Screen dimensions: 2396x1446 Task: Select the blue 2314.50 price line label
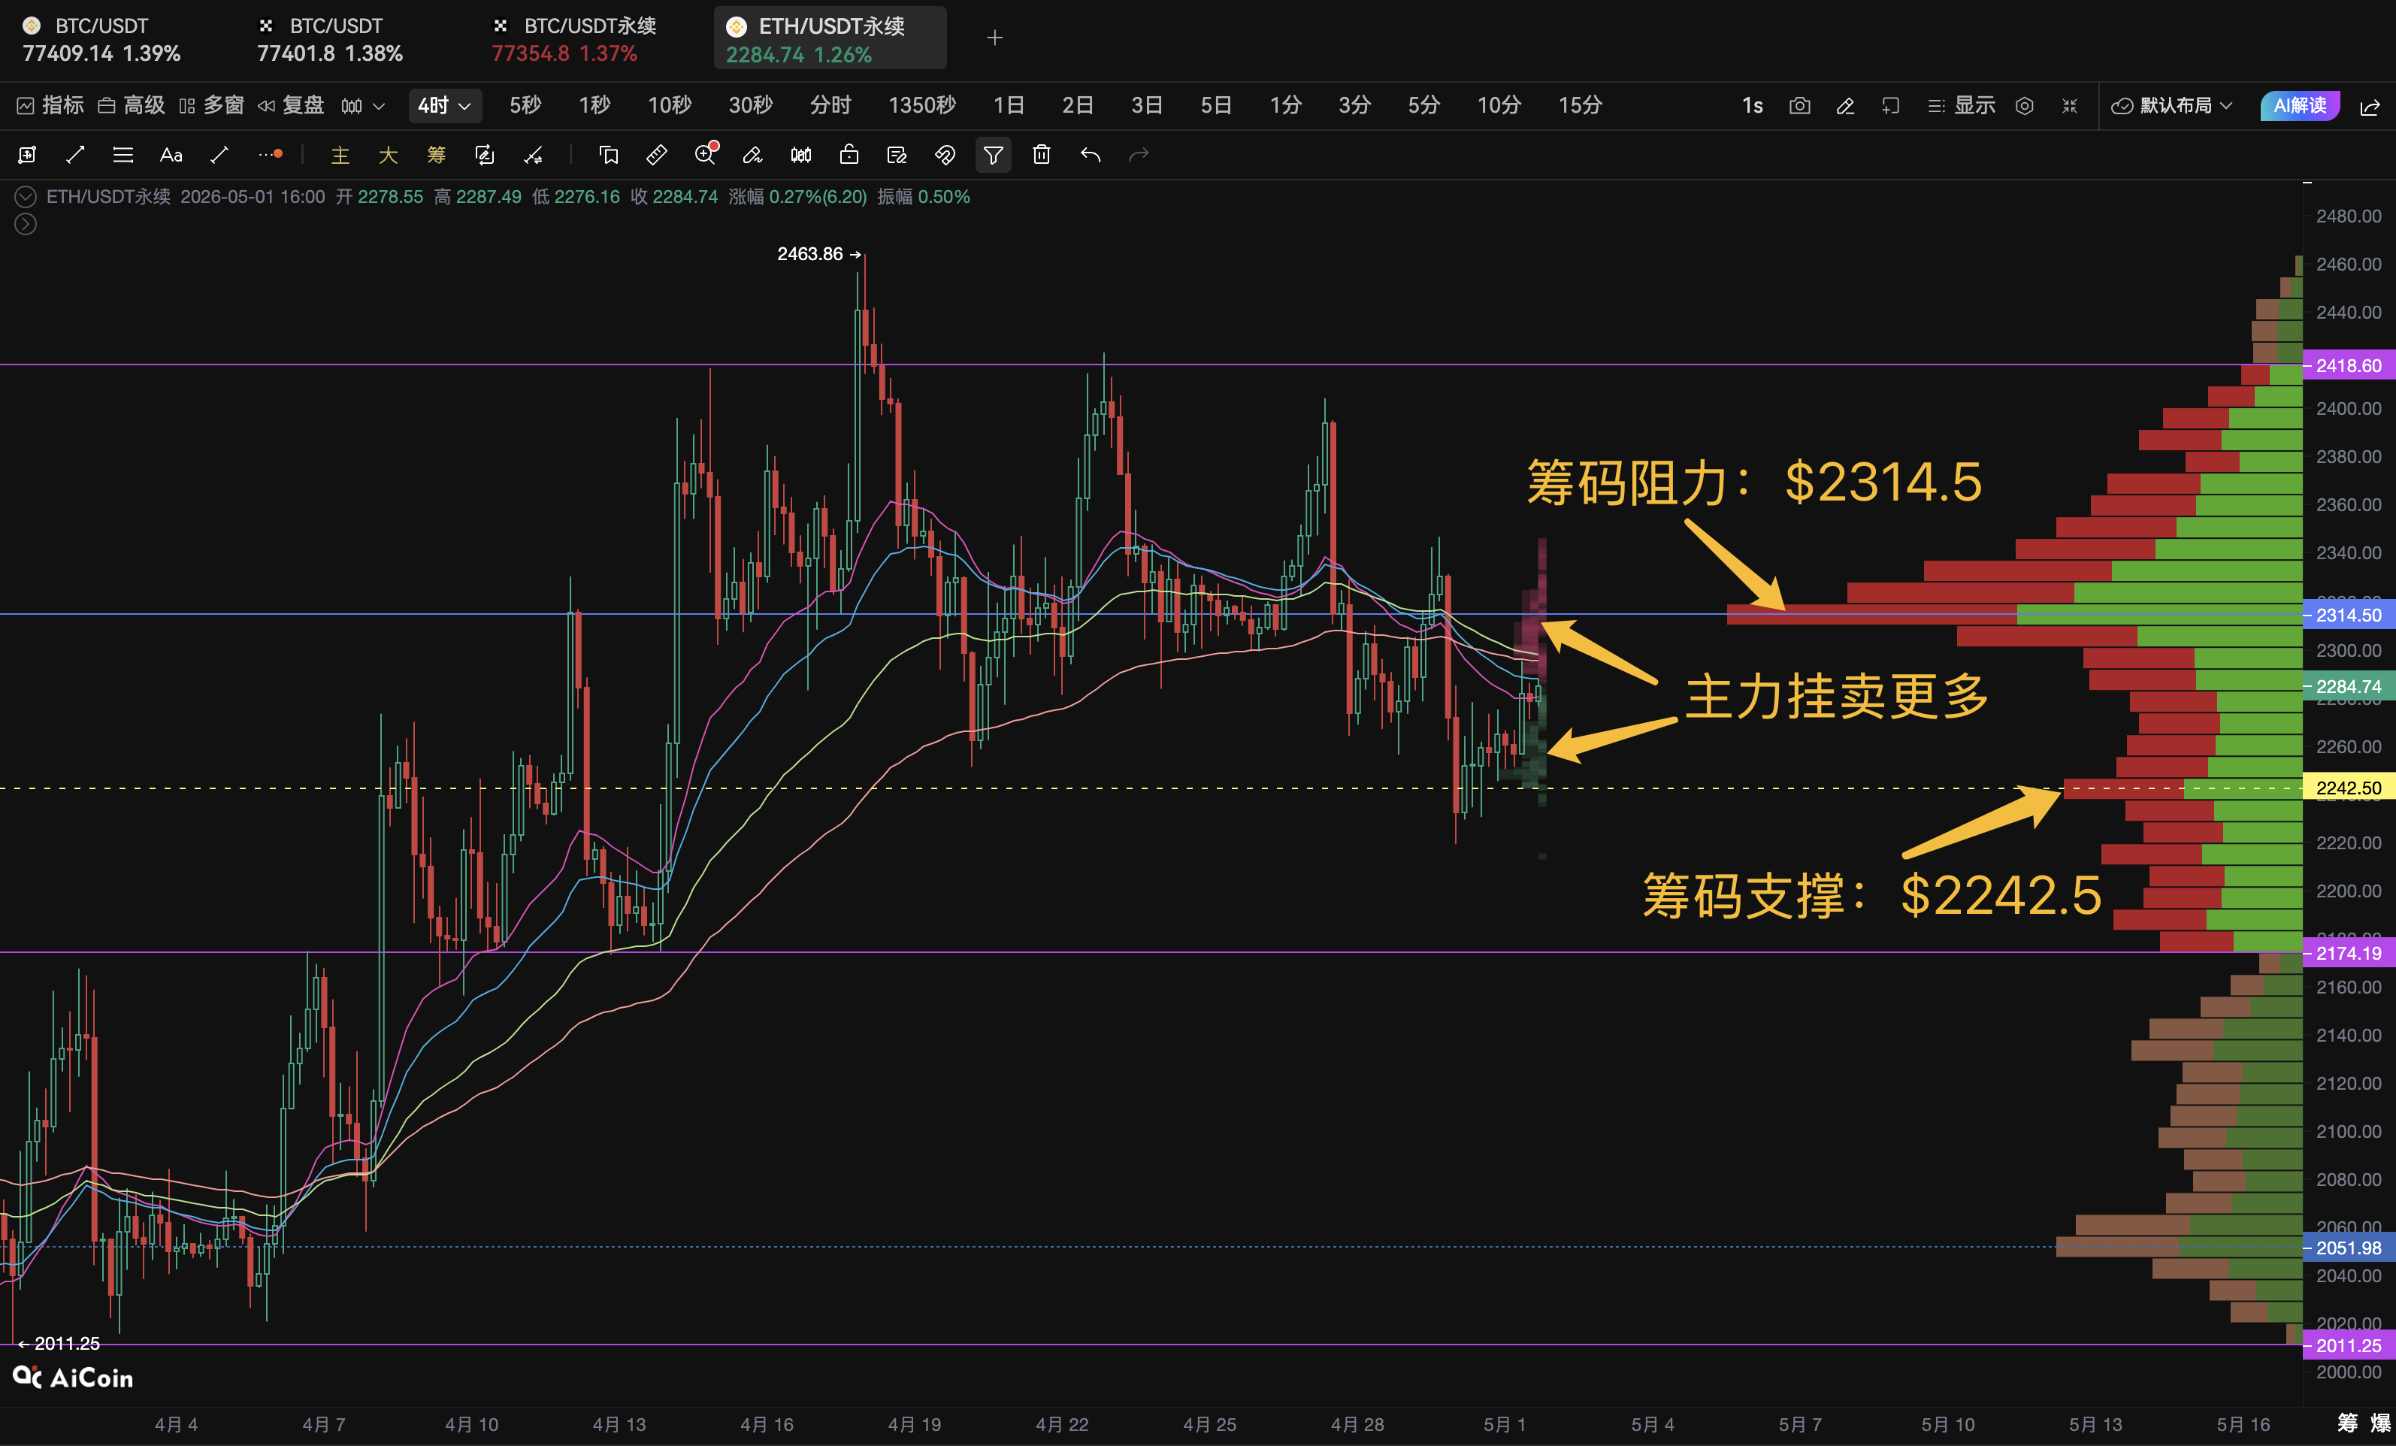[x=2349, y=615]
